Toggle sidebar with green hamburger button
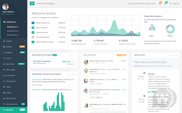182x113 pixels. pyautogui.click(x=32, y=3)
